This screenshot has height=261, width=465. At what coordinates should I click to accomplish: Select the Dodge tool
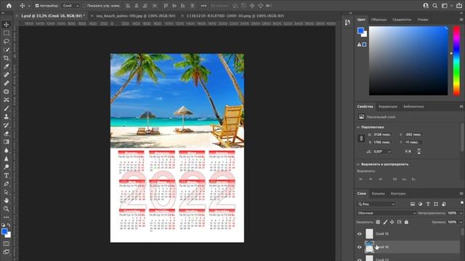[x=7, y=167]
